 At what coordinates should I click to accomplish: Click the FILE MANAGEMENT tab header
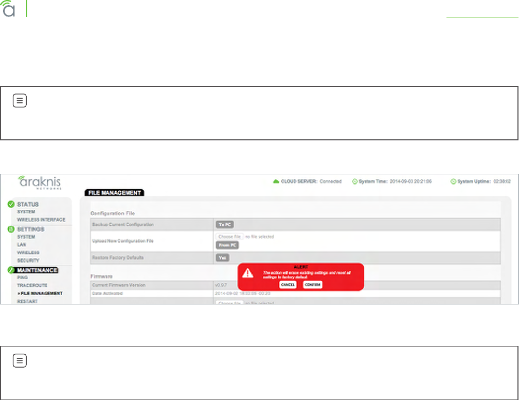(x=114, y=193)
